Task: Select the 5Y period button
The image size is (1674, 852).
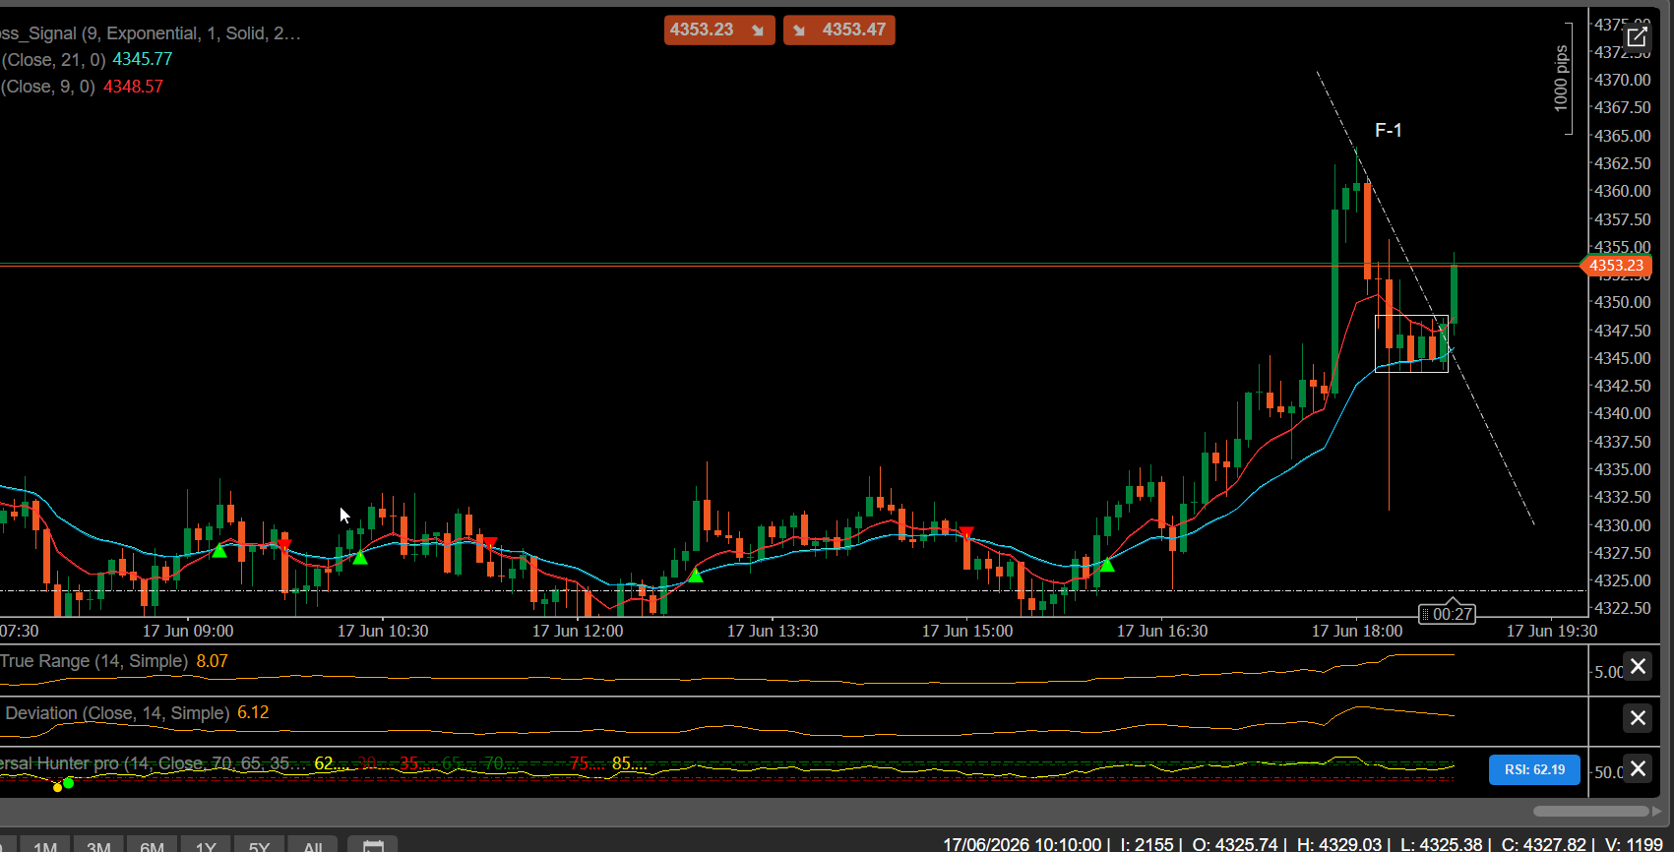Action: (259, 845)
